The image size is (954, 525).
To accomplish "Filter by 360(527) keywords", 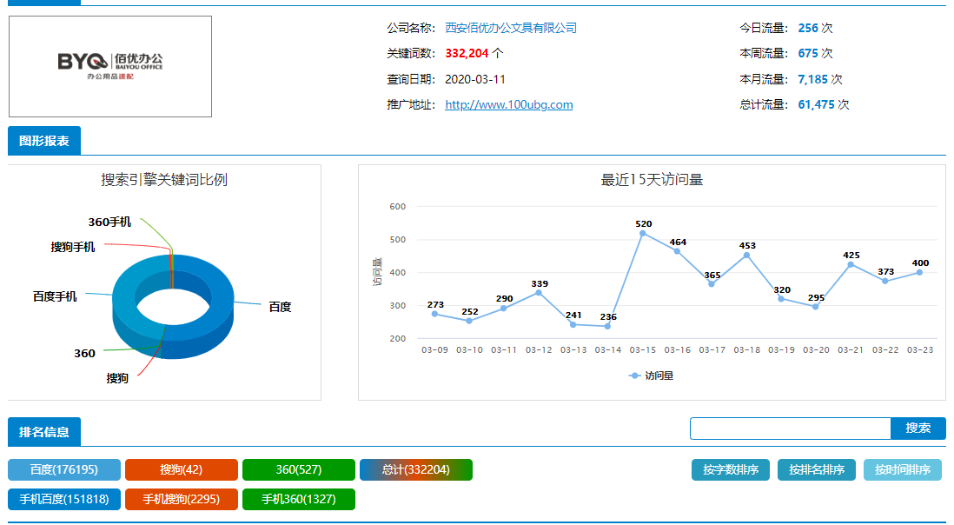I will coord(299,470).
